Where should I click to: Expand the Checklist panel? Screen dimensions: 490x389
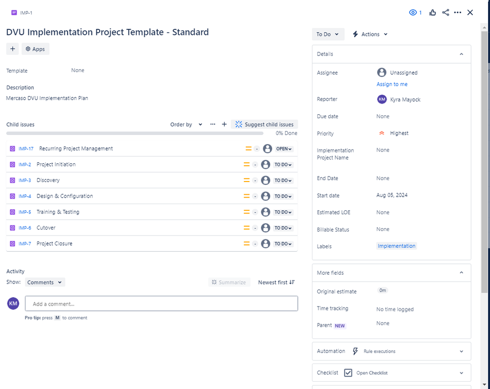coord(461,373)
